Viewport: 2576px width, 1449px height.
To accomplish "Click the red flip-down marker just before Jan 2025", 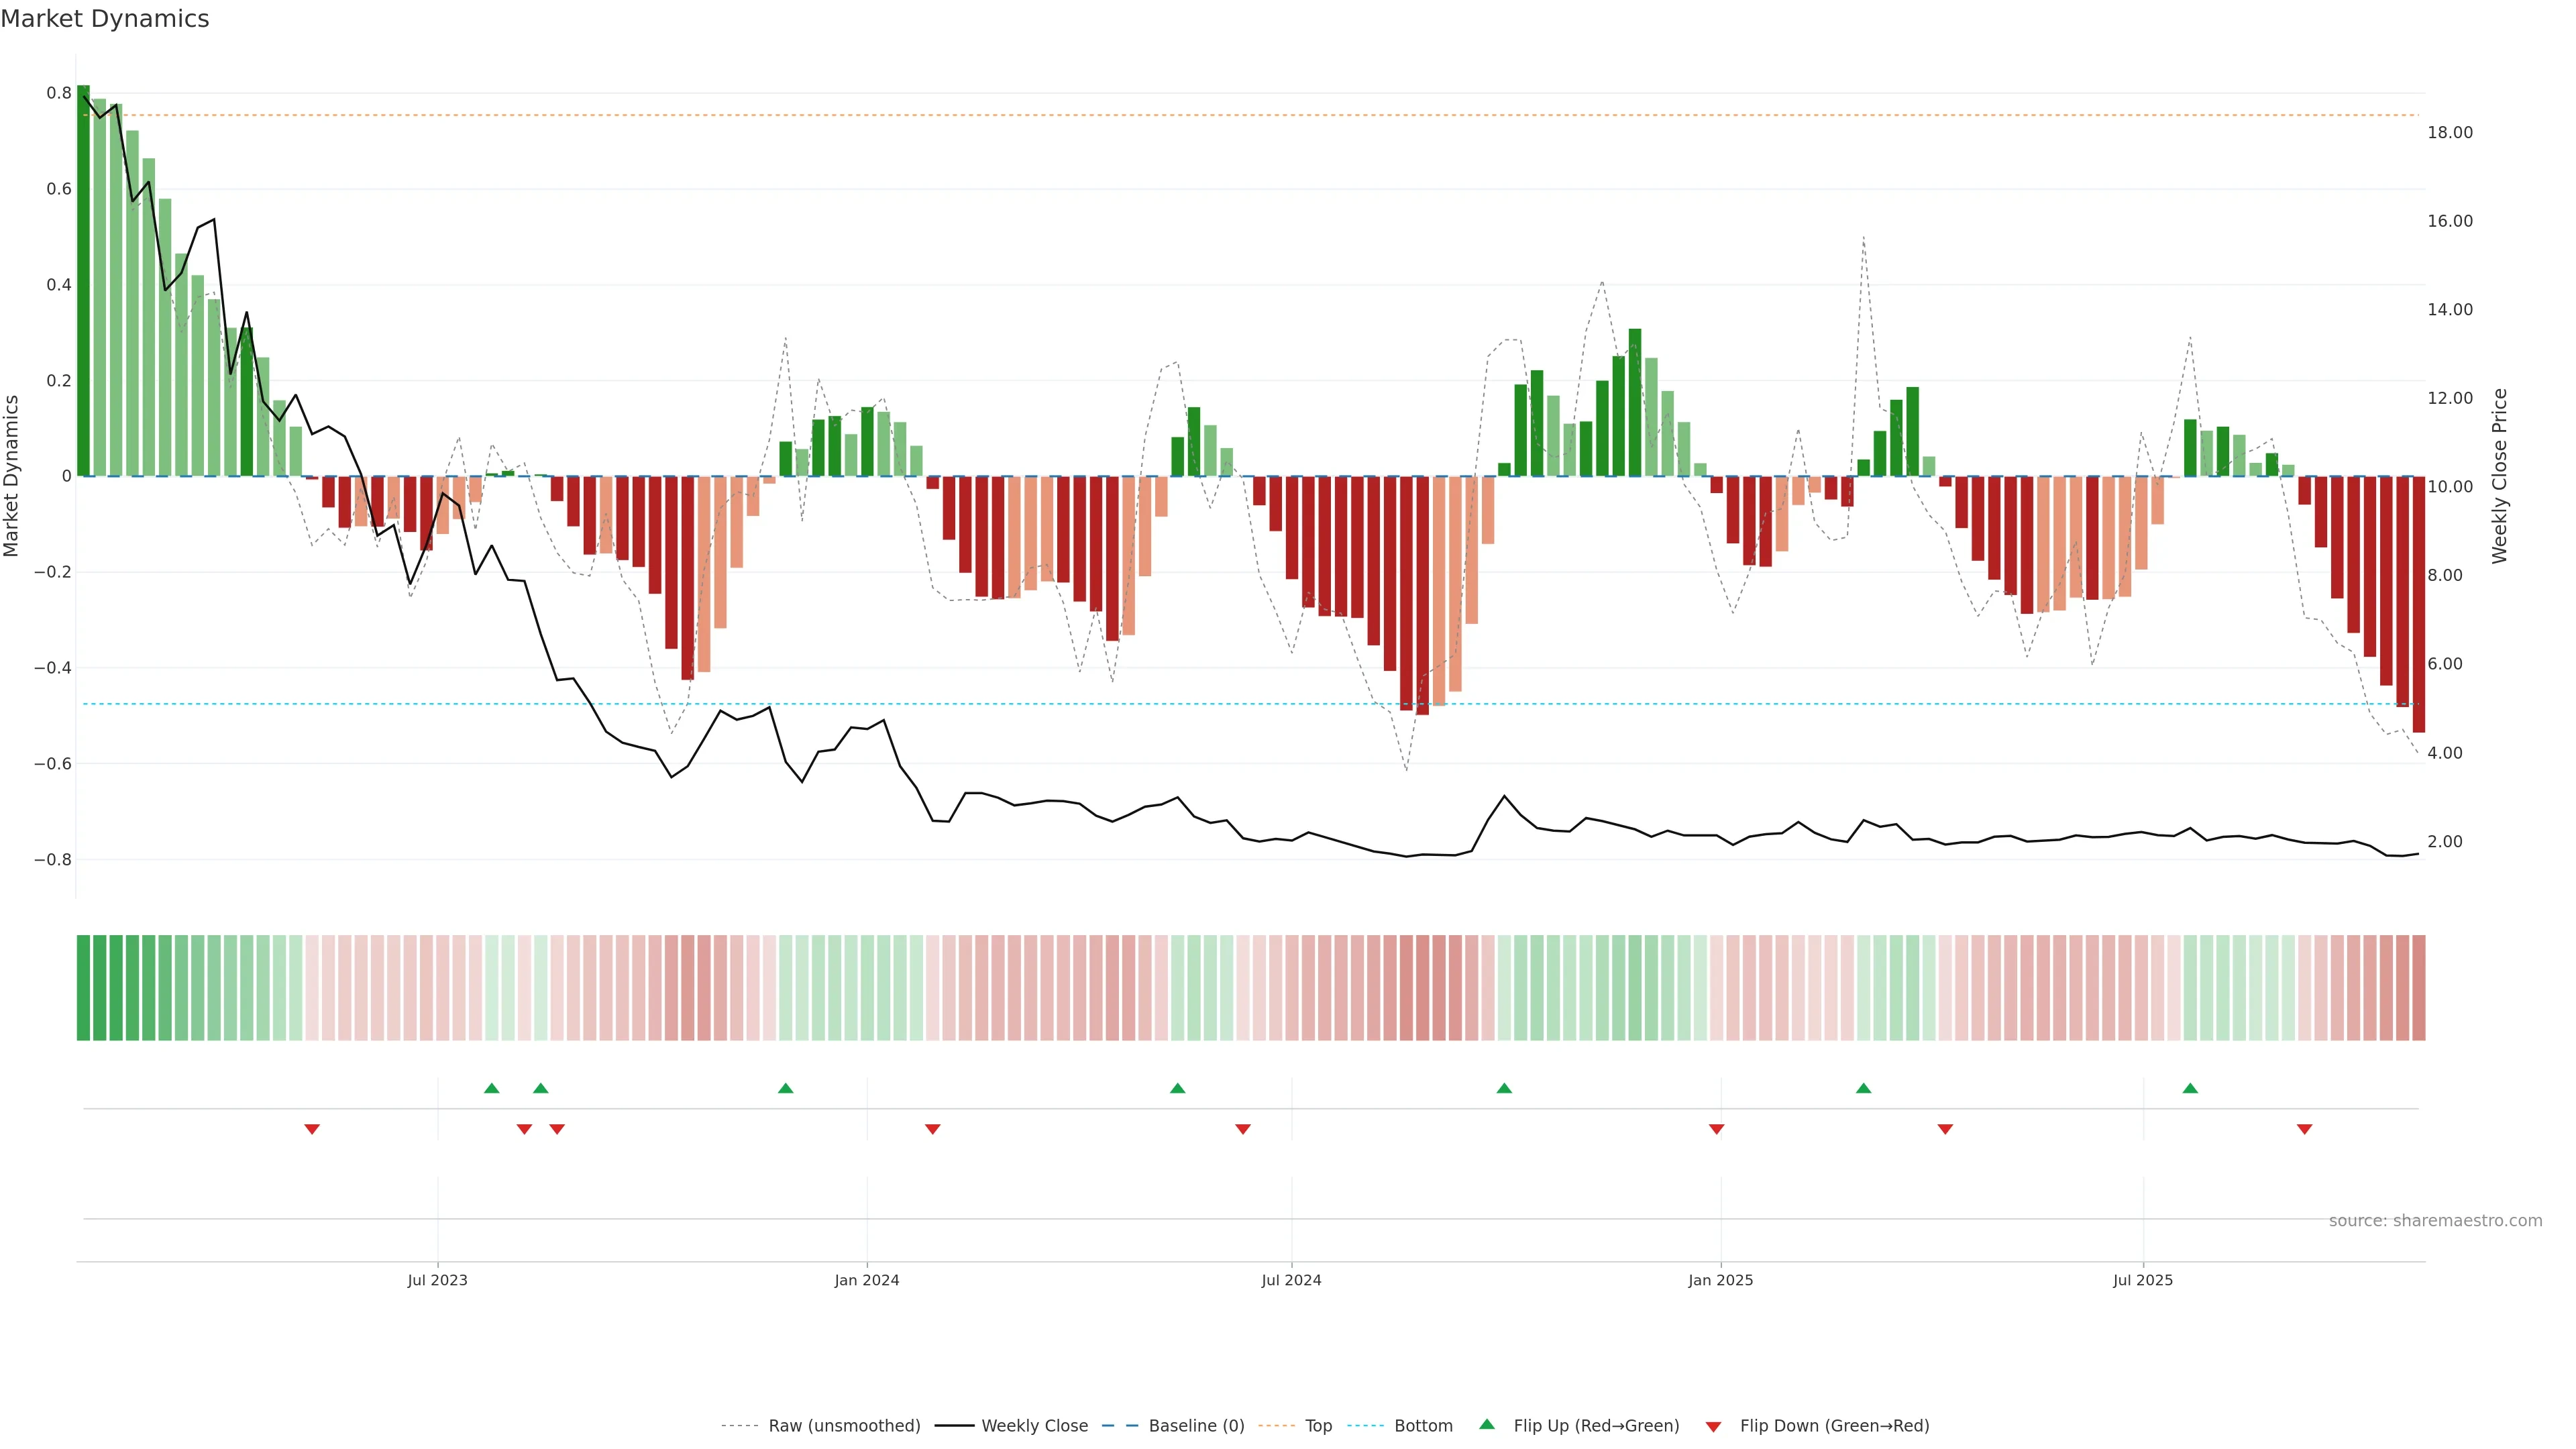I will (1716, 1129).
